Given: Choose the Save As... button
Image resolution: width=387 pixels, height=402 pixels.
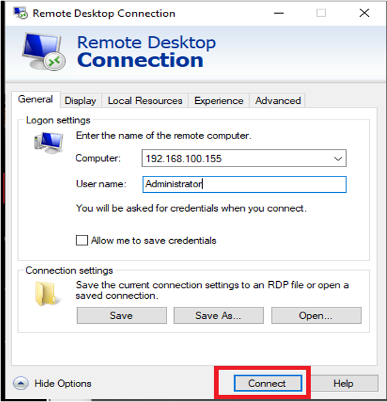Looking at the screenshot, I should click(x=219, y=315).
